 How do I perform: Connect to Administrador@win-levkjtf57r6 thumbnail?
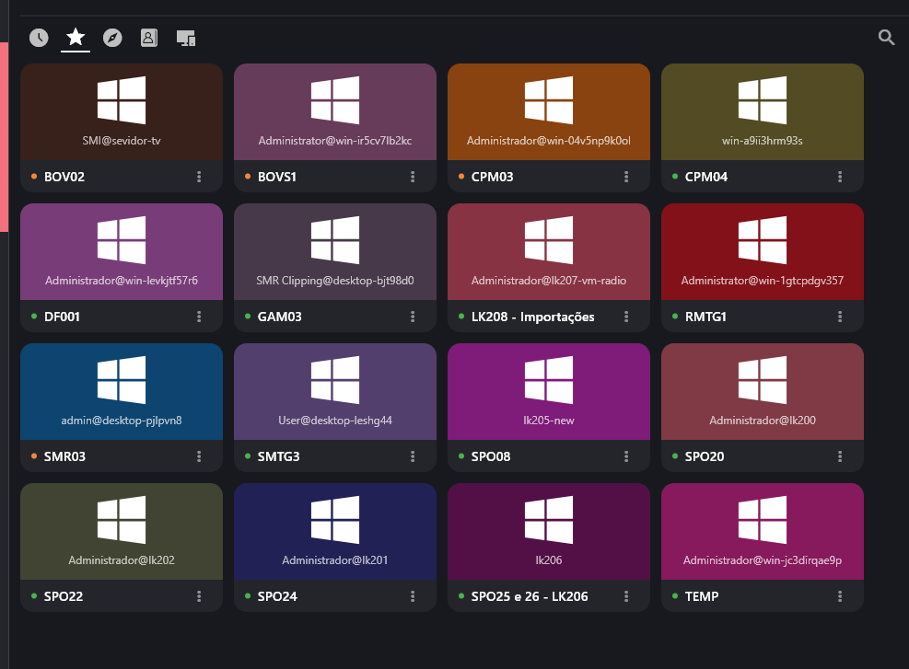(x=122, y=251)
